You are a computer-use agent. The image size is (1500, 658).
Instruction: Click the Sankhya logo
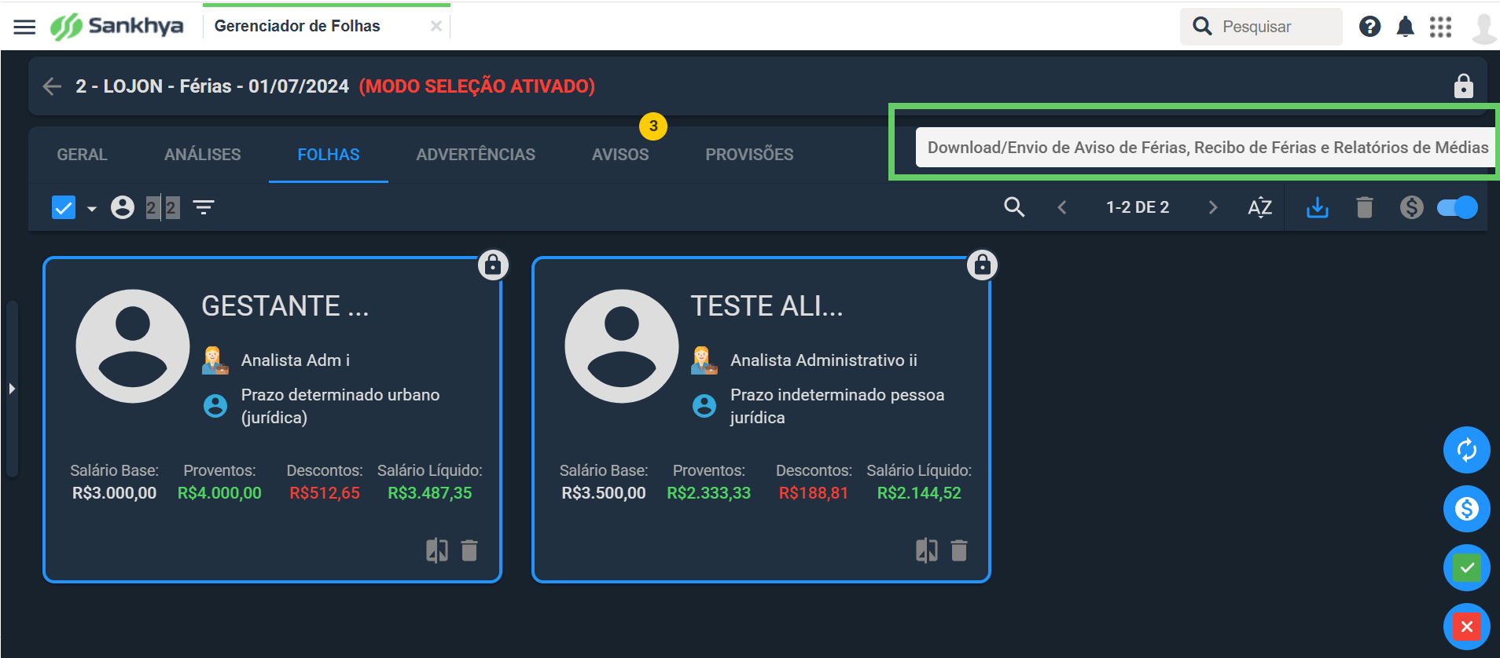117,27
